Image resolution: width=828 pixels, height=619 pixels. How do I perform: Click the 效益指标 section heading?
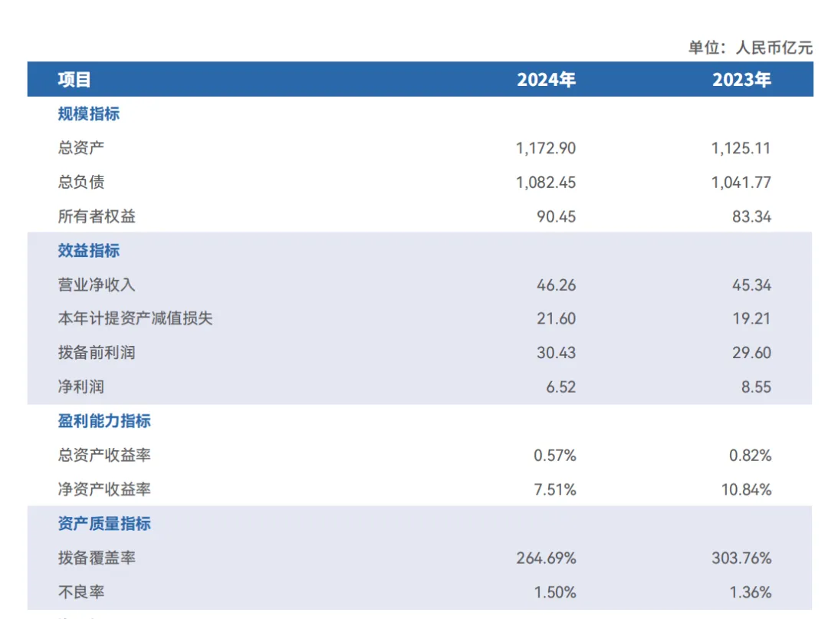(89, 251)
